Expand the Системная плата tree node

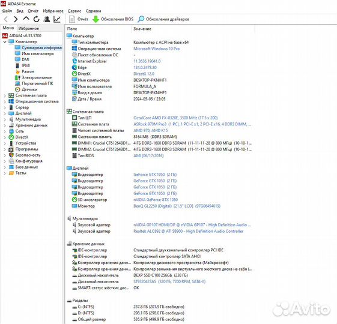[x=5, y=95]
